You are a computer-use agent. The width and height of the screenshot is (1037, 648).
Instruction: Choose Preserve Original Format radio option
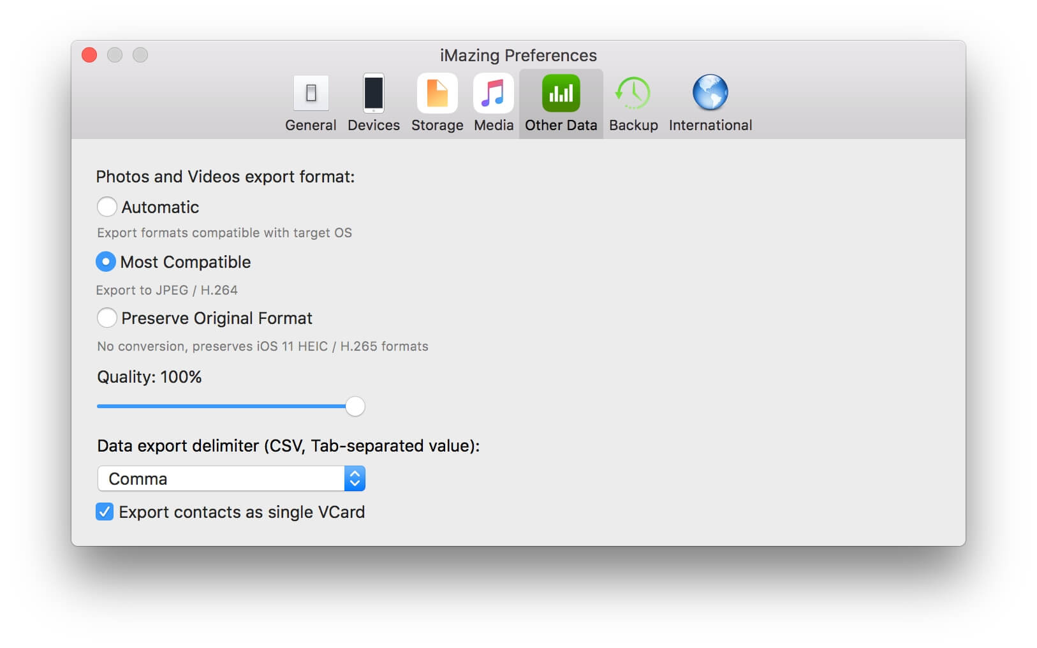107,318
